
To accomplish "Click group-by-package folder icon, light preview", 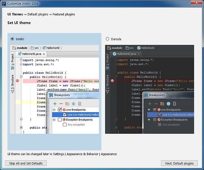I will [x=67, y=104].
